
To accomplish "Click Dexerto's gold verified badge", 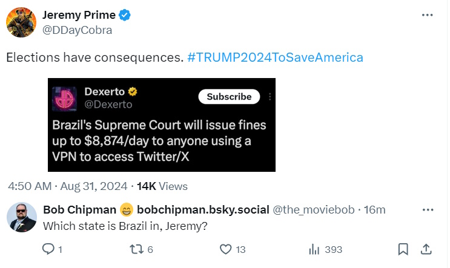I will tap(131, 92).
